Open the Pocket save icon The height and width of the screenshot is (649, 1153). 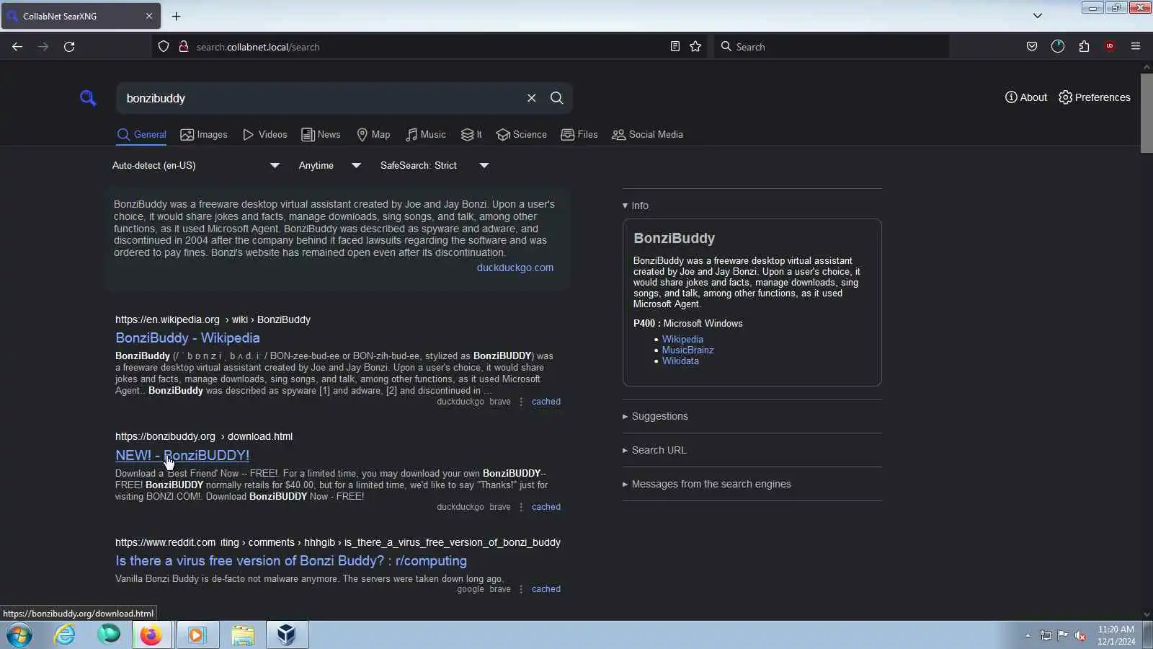coord(1032,47)
